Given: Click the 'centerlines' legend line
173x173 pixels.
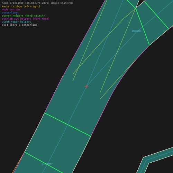Looking at the screenshot, I should point(10,12).
